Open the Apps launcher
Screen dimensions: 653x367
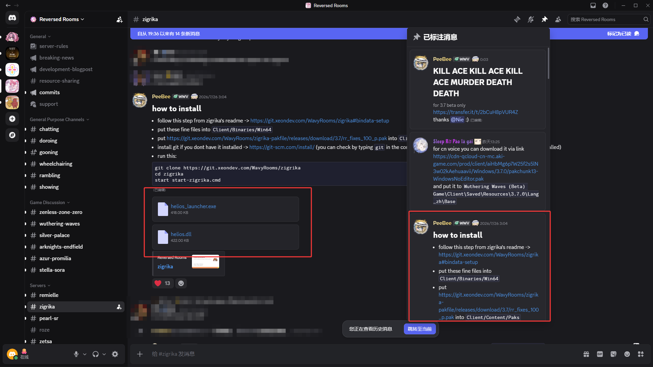click(641, 354)
